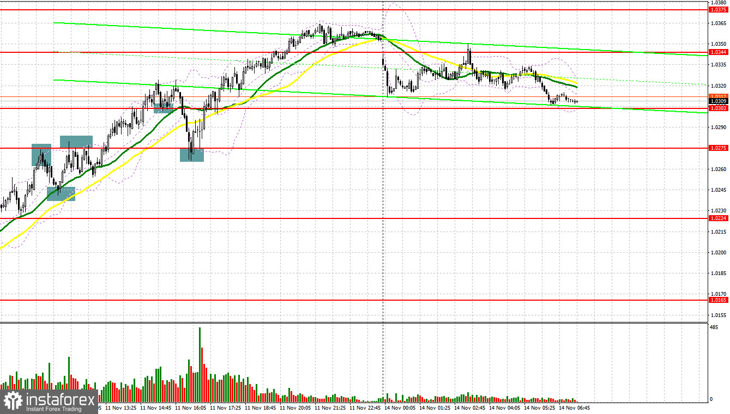Viewport: 730px width, 414px height.
Task: Click the 1.0230 price axis label
Action: [x=717, y=211]
